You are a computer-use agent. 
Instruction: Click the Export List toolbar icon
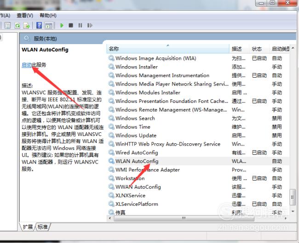click(27, 25)
